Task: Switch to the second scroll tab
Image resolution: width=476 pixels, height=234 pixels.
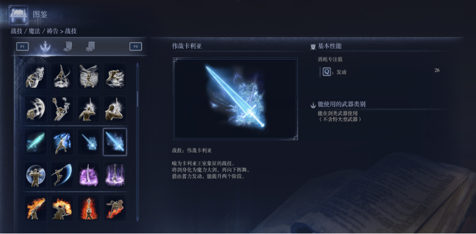Action: pyautogui.click(x=68, y=46)
